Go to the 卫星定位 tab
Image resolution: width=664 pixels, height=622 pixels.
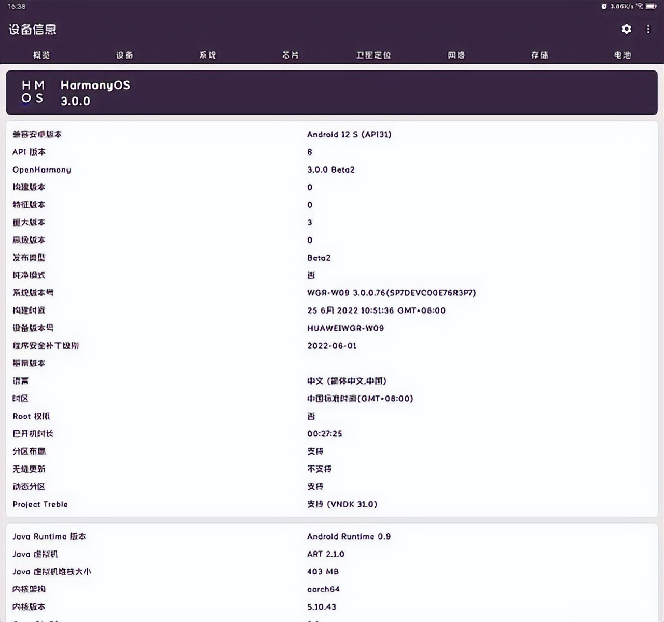point(374,55)
